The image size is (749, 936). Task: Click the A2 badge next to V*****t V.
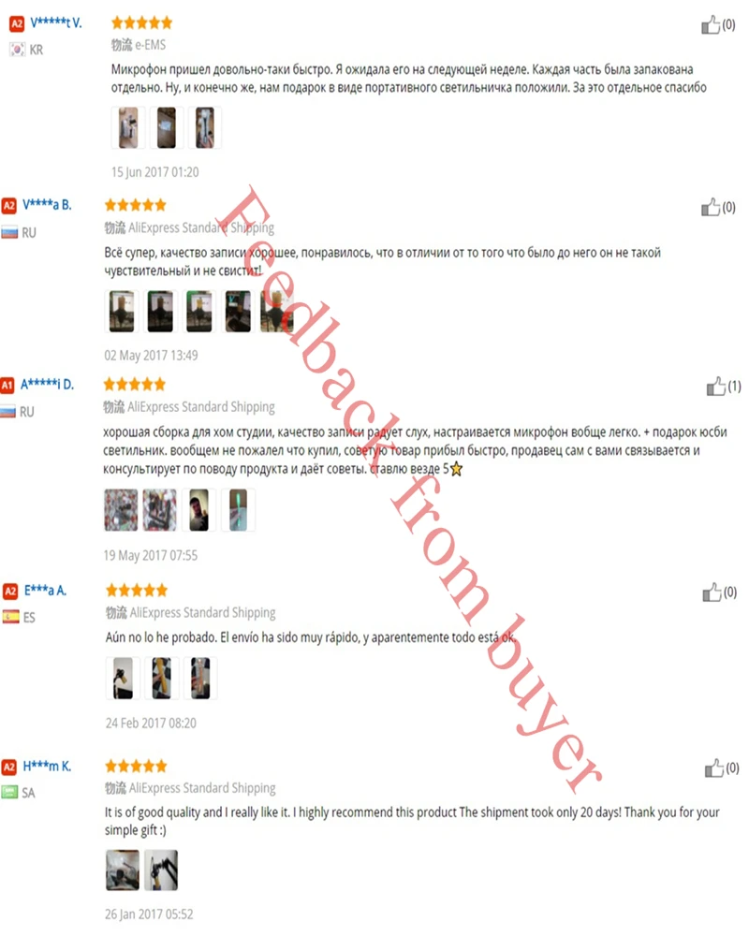coord(17,23)
